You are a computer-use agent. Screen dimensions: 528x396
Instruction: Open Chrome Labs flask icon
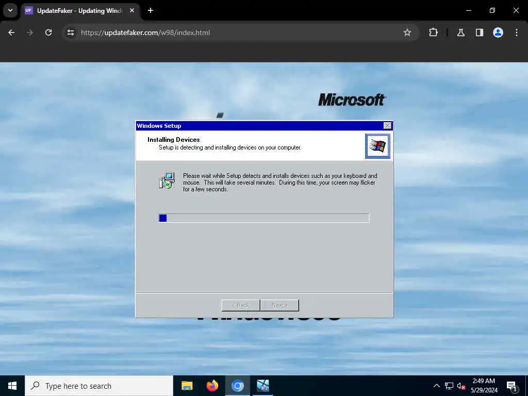[x=461, y=32]
